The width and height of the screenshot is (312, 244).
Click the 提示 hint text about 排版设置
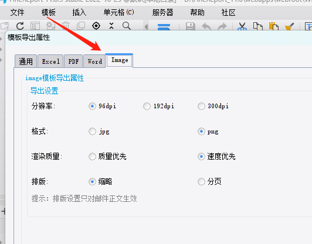pyautogui.click(x=84, y=198)
